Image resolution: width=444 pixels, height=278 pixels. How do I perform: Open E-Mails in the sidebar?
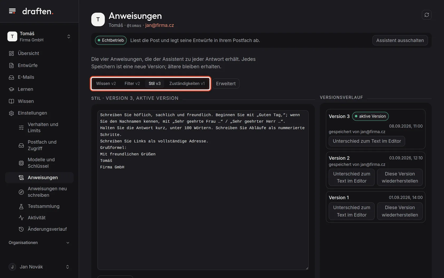[x=39, y=77]
